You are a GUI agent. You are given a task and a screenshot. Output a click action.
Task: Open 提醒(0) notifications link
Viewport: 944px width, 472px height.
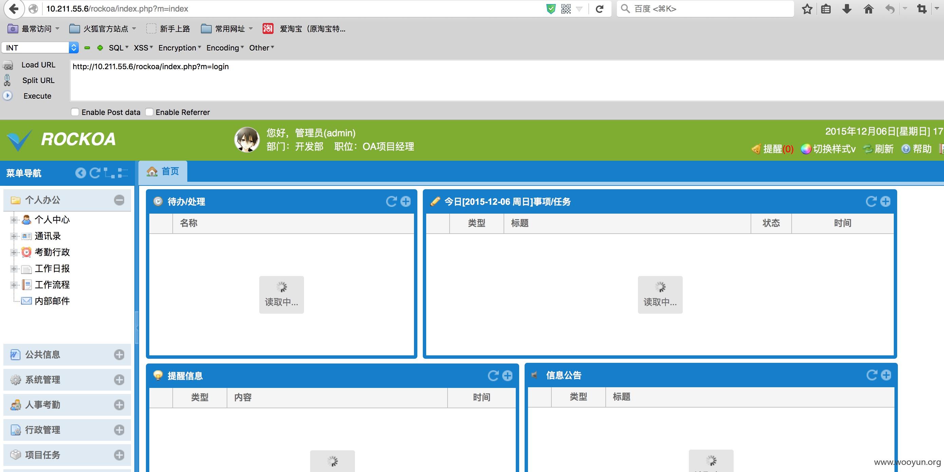(773, 149)
